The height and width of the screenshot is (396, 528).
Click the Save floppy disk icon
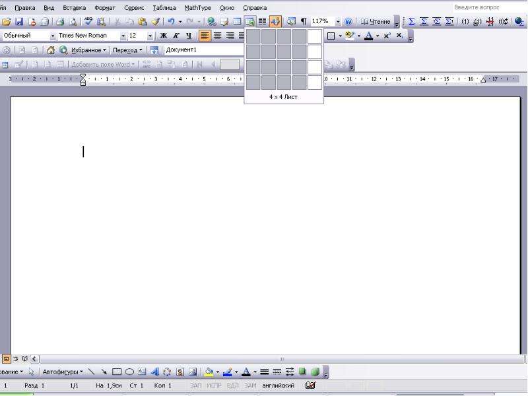[19, 22]
